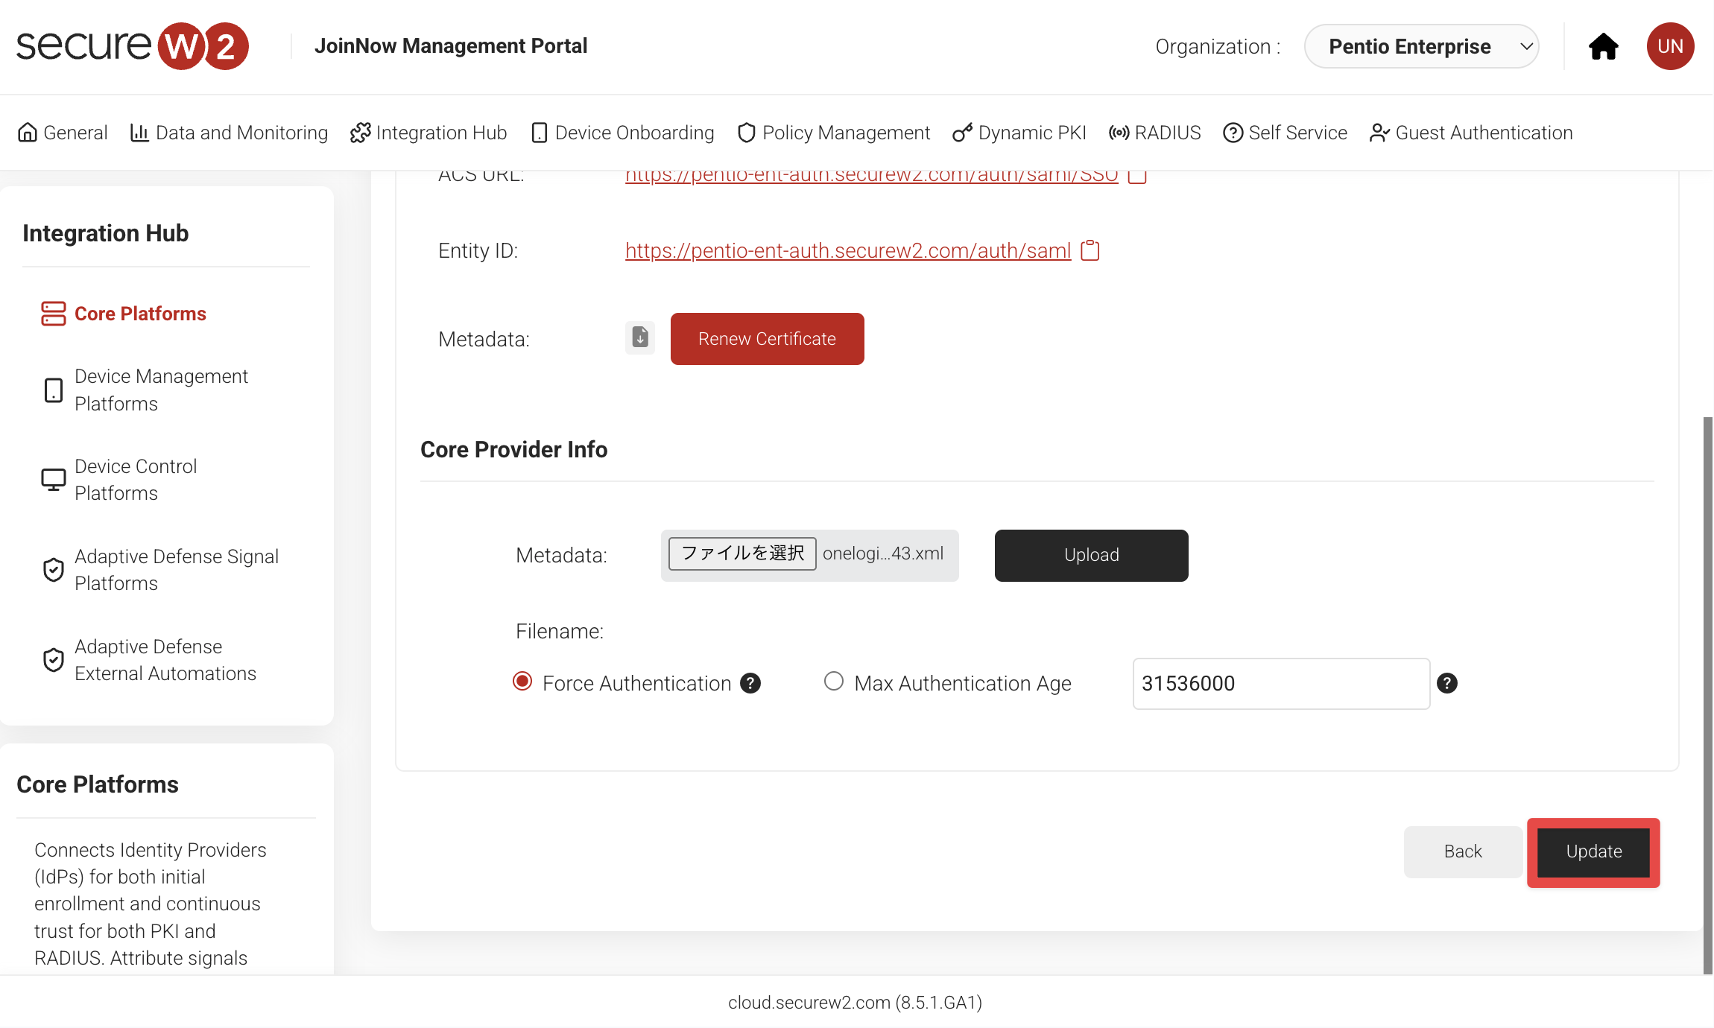Open the Self Service menu

coord(1285,133)
